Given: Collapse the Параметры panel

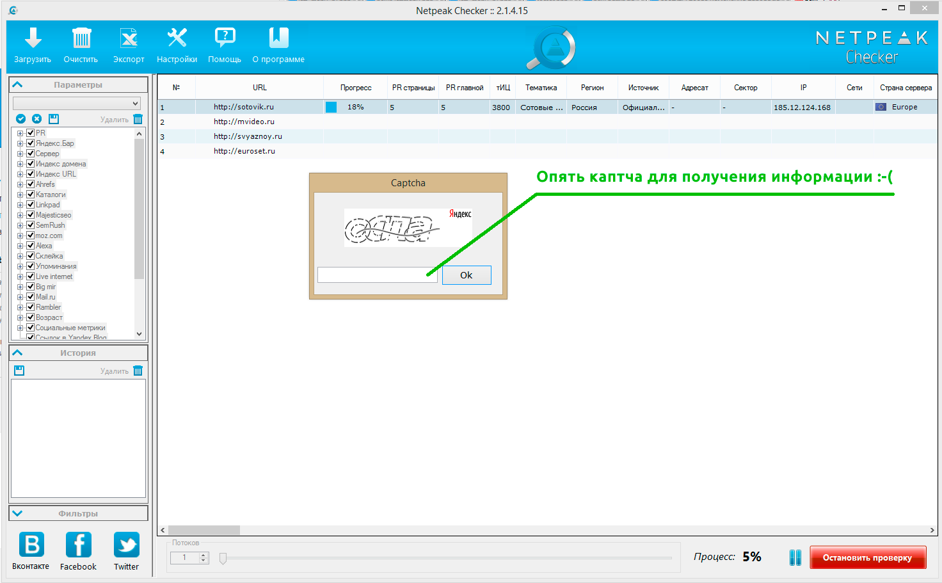Looking at the screenshot, I should pyautogui.click(x=17, y=84).
